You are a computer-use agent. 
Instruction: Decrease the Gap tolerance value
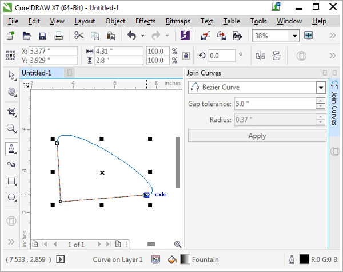[x=320, y=107]
